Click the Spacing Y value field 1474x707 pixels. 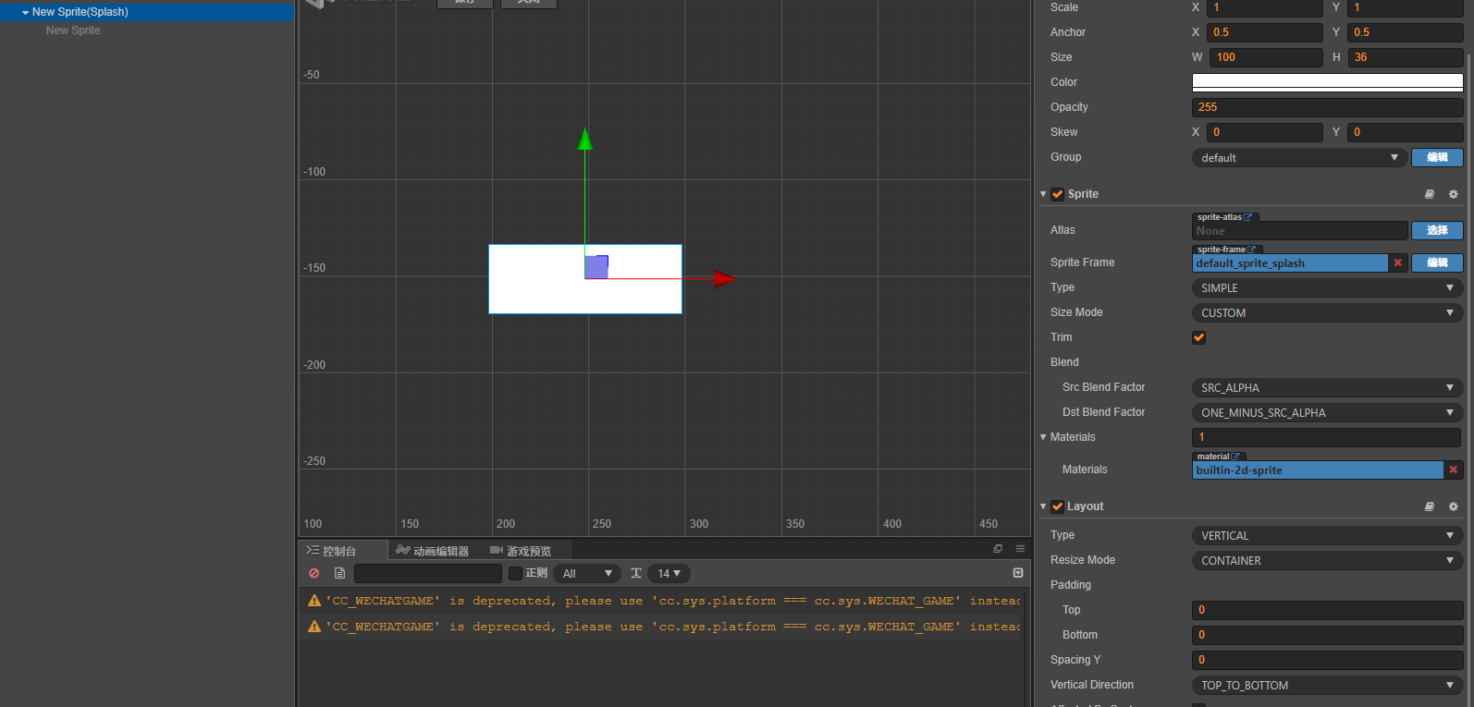click(1327, 660)
